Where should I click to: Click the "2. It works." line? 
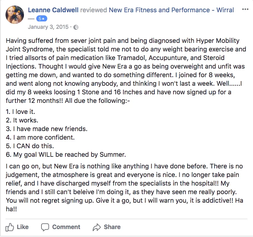coord(22,120)
